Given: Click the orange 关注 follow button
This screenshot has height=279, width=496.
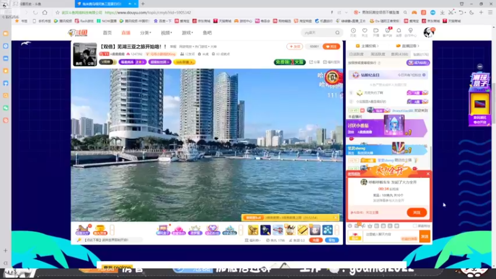Looking at the screenshot, I should (331, 46).
